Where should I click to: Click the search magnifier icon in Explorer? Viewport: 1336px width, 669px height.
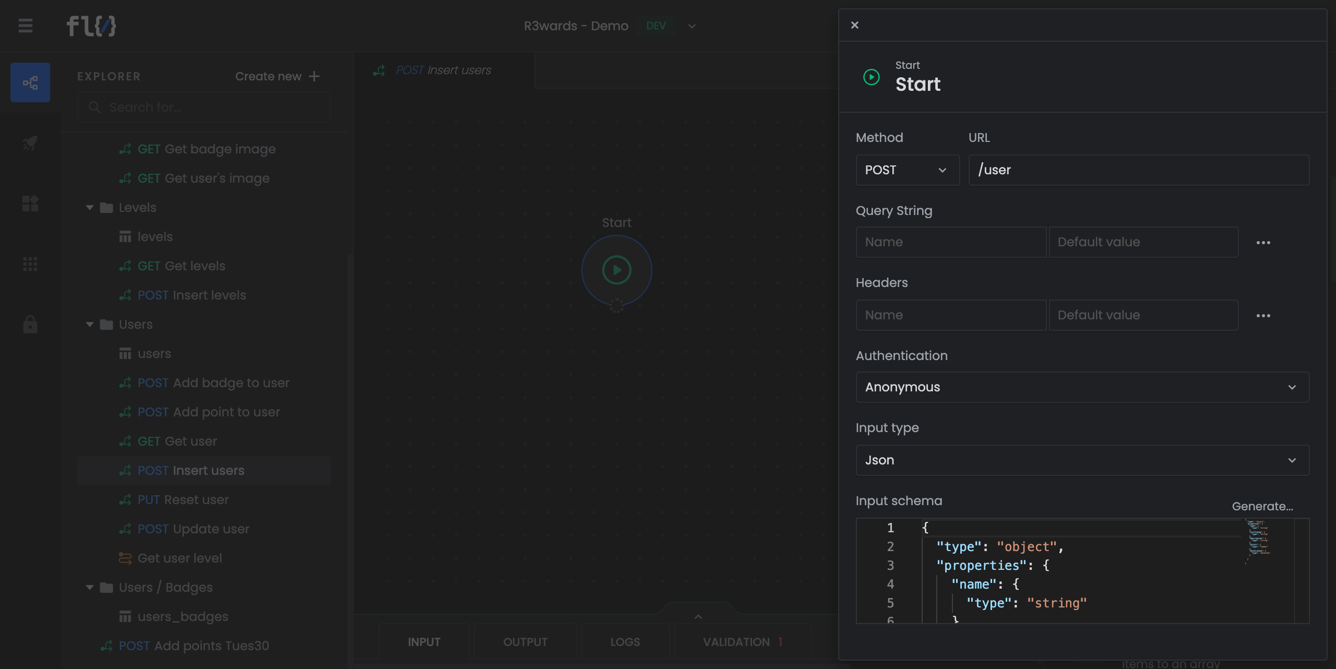94,107
